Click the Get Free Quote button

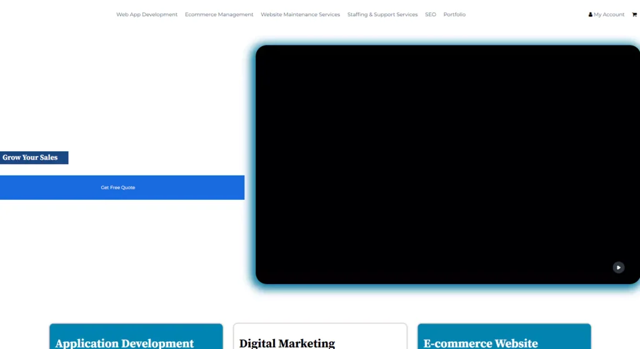pyautogui.click(x=122, y=187)
